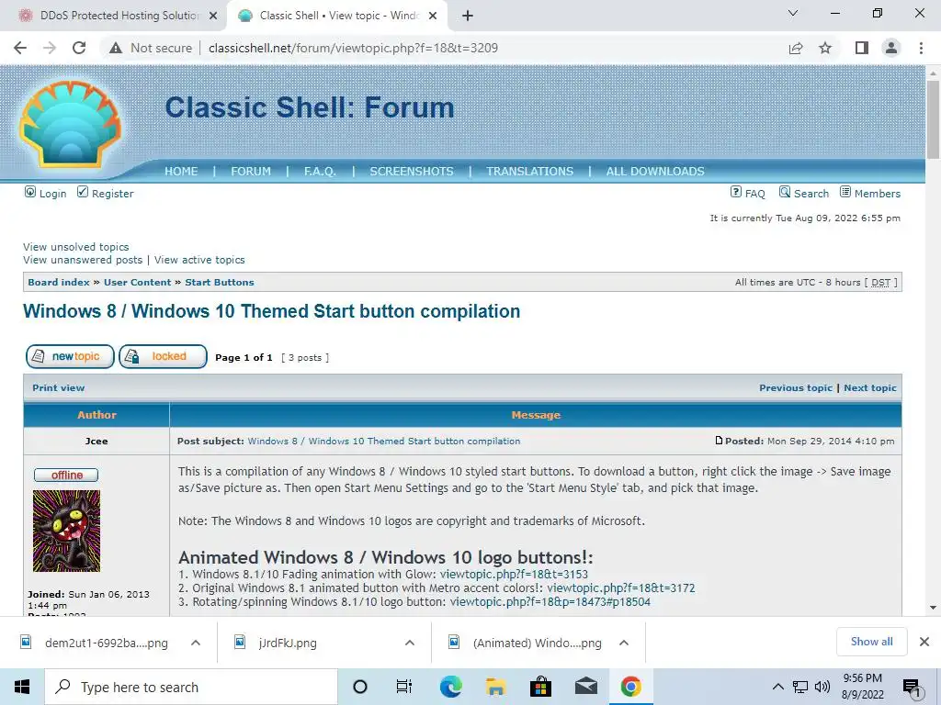Open the TRANSLATIONS navigation item
The width and height of the screenshot is (941, 705).
click(x=530, y=172)
